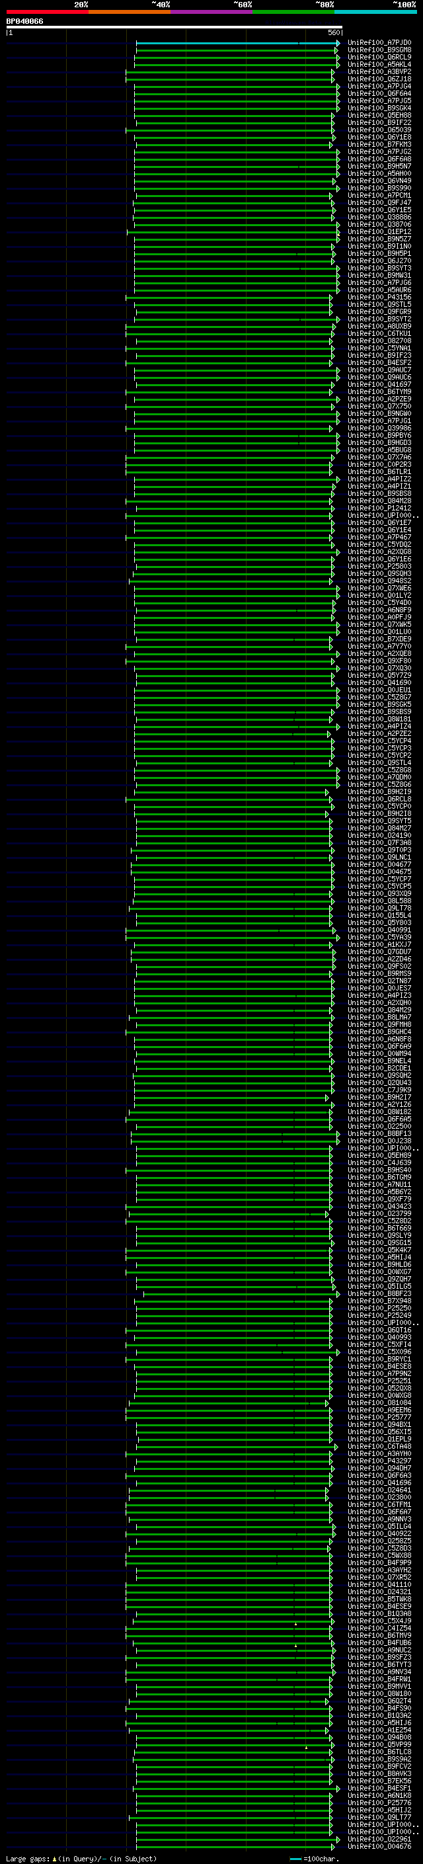Open hit UniRef100_B9N5Z7
423x1864 pixels.
click(379, 239)
